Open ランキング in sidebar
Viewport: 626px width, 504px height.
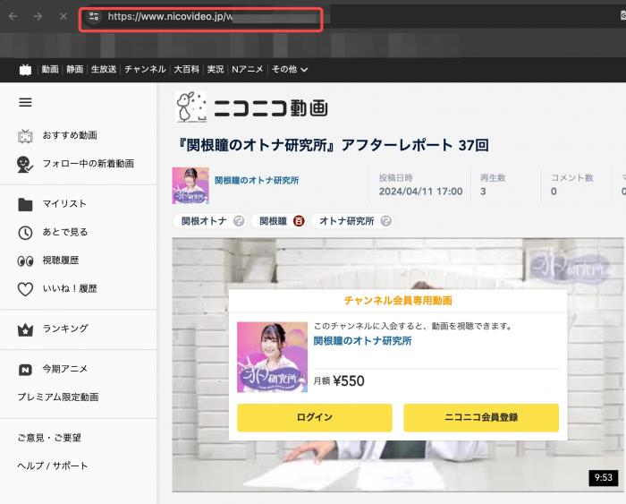pyautogui.click(x=65, y=329)
